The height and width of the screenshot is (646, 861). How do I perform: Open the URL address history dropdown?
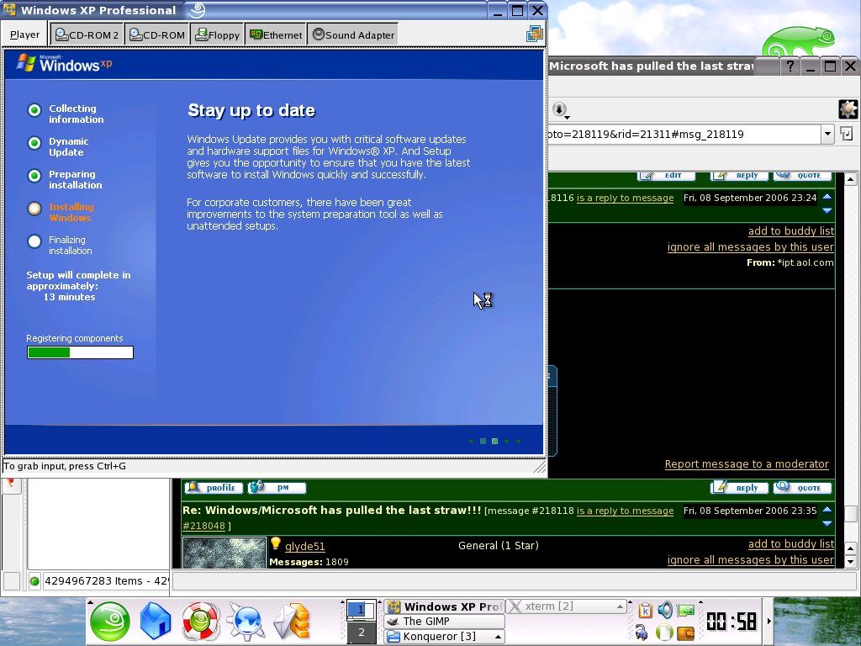[827, 134]
